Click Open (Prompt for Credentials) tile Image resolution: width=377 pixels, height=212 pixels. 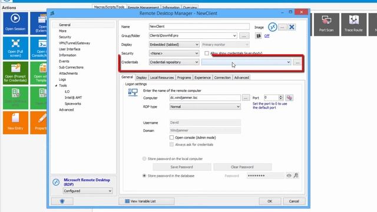point(15,73)
